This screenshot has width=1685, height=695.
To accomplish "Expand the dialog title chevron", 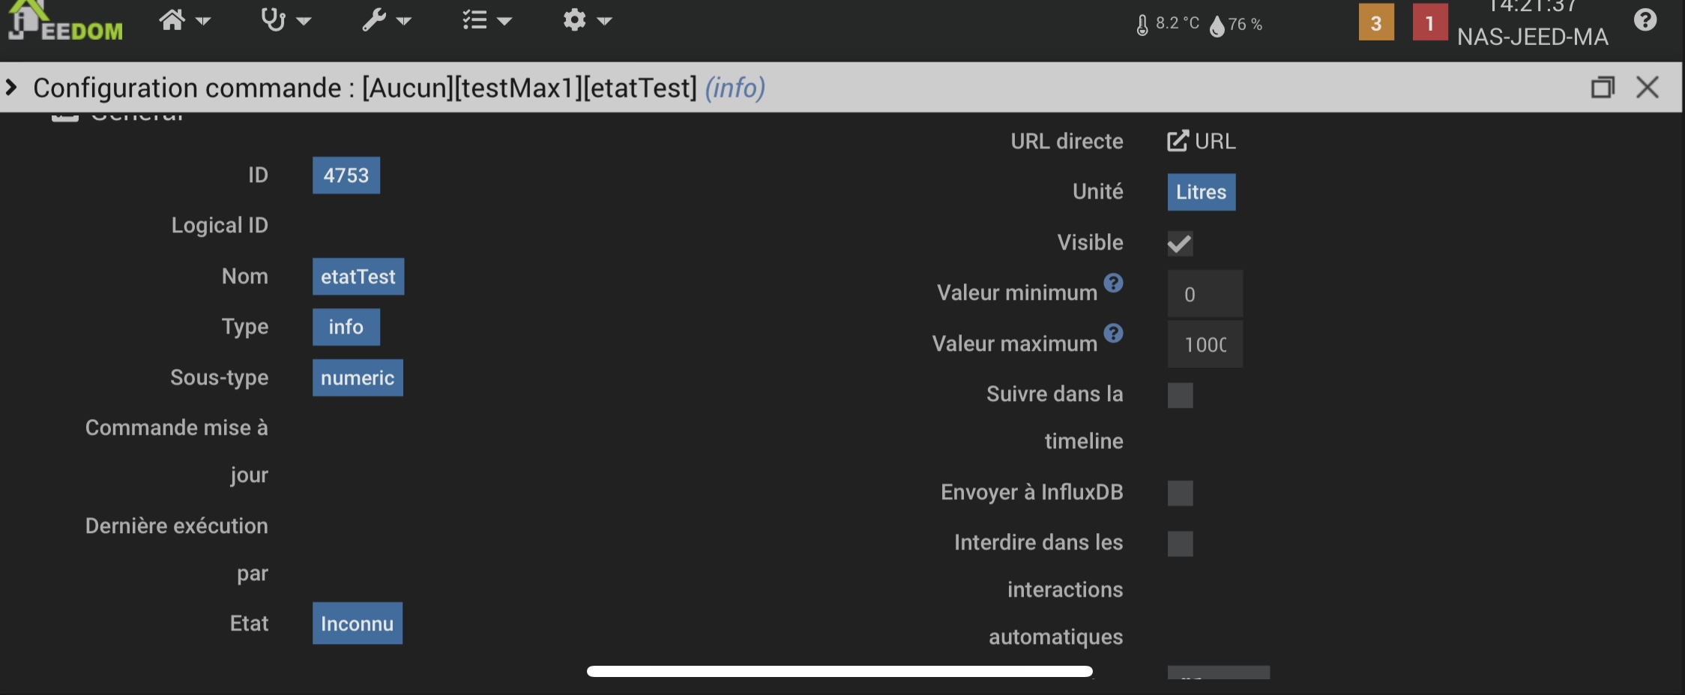I will 11,88.
